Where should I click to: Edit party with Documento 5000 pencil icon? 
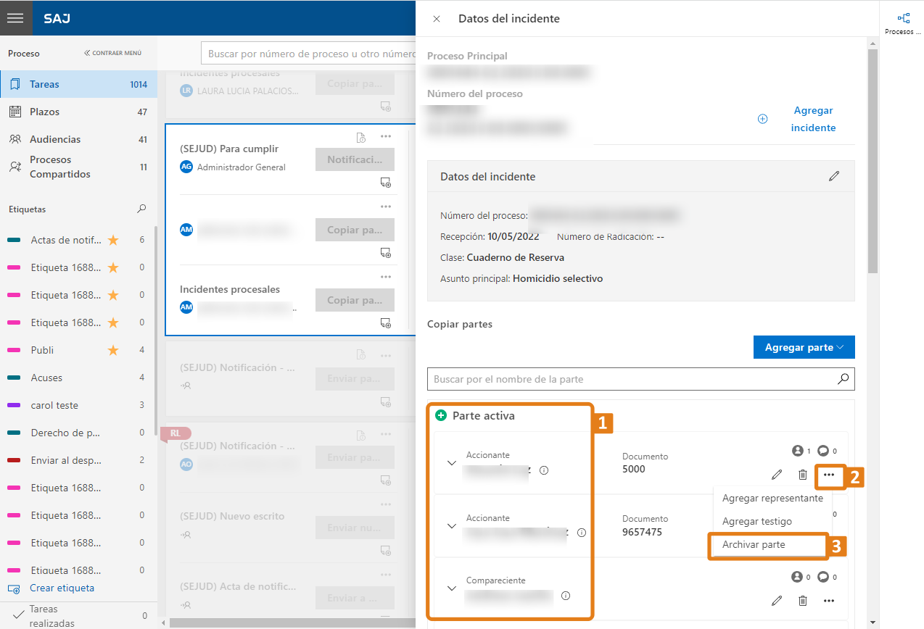tap(777, 475)
